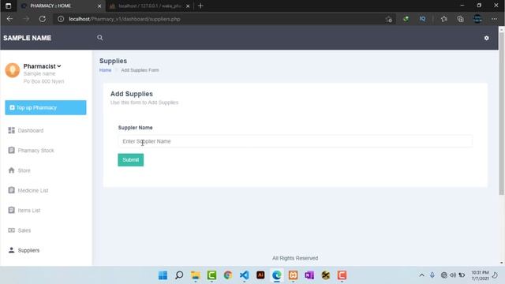Image resolution: width=505 pixels, height=284 pixels.
Task: Focus the Enter Supplier Name field
Action: [x=295, y=141]
